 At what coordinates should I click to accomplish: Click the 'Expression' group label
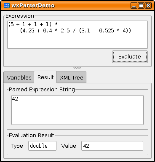pos(20,16)
